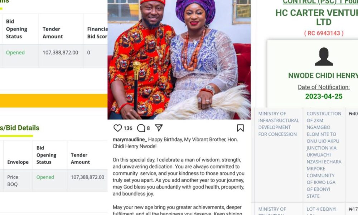Select the Price BOQ cell
Viewport: 358px width, 215px height.
[13, 180]
